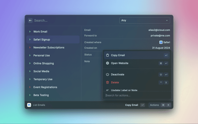Image resolution: width=198 pixels, height=124 pixels.
Task: Click the icon next to Update Label or Note
Action: [107, 90]
